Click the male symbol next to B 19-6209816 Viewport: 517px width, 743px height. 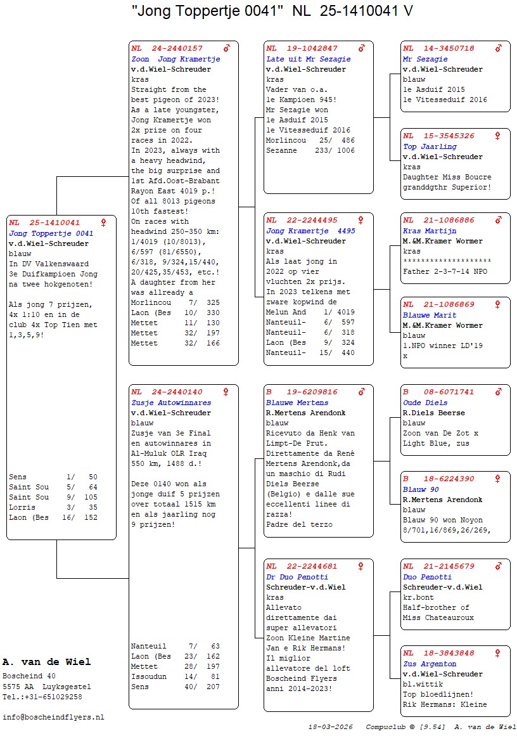361,392
